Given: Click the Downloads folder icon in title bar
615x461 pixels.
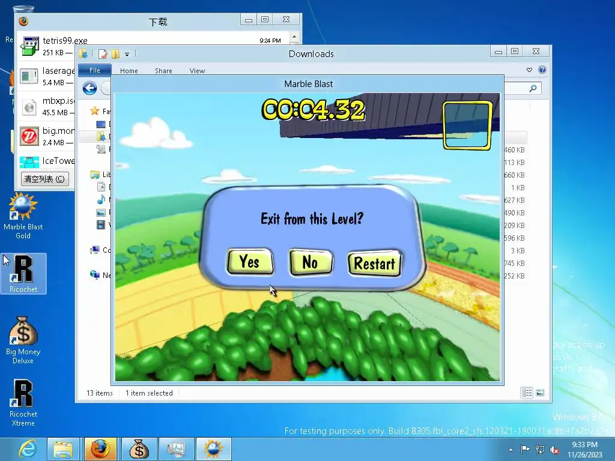Looking at the screenshot, I should click(x=83, y=53).
